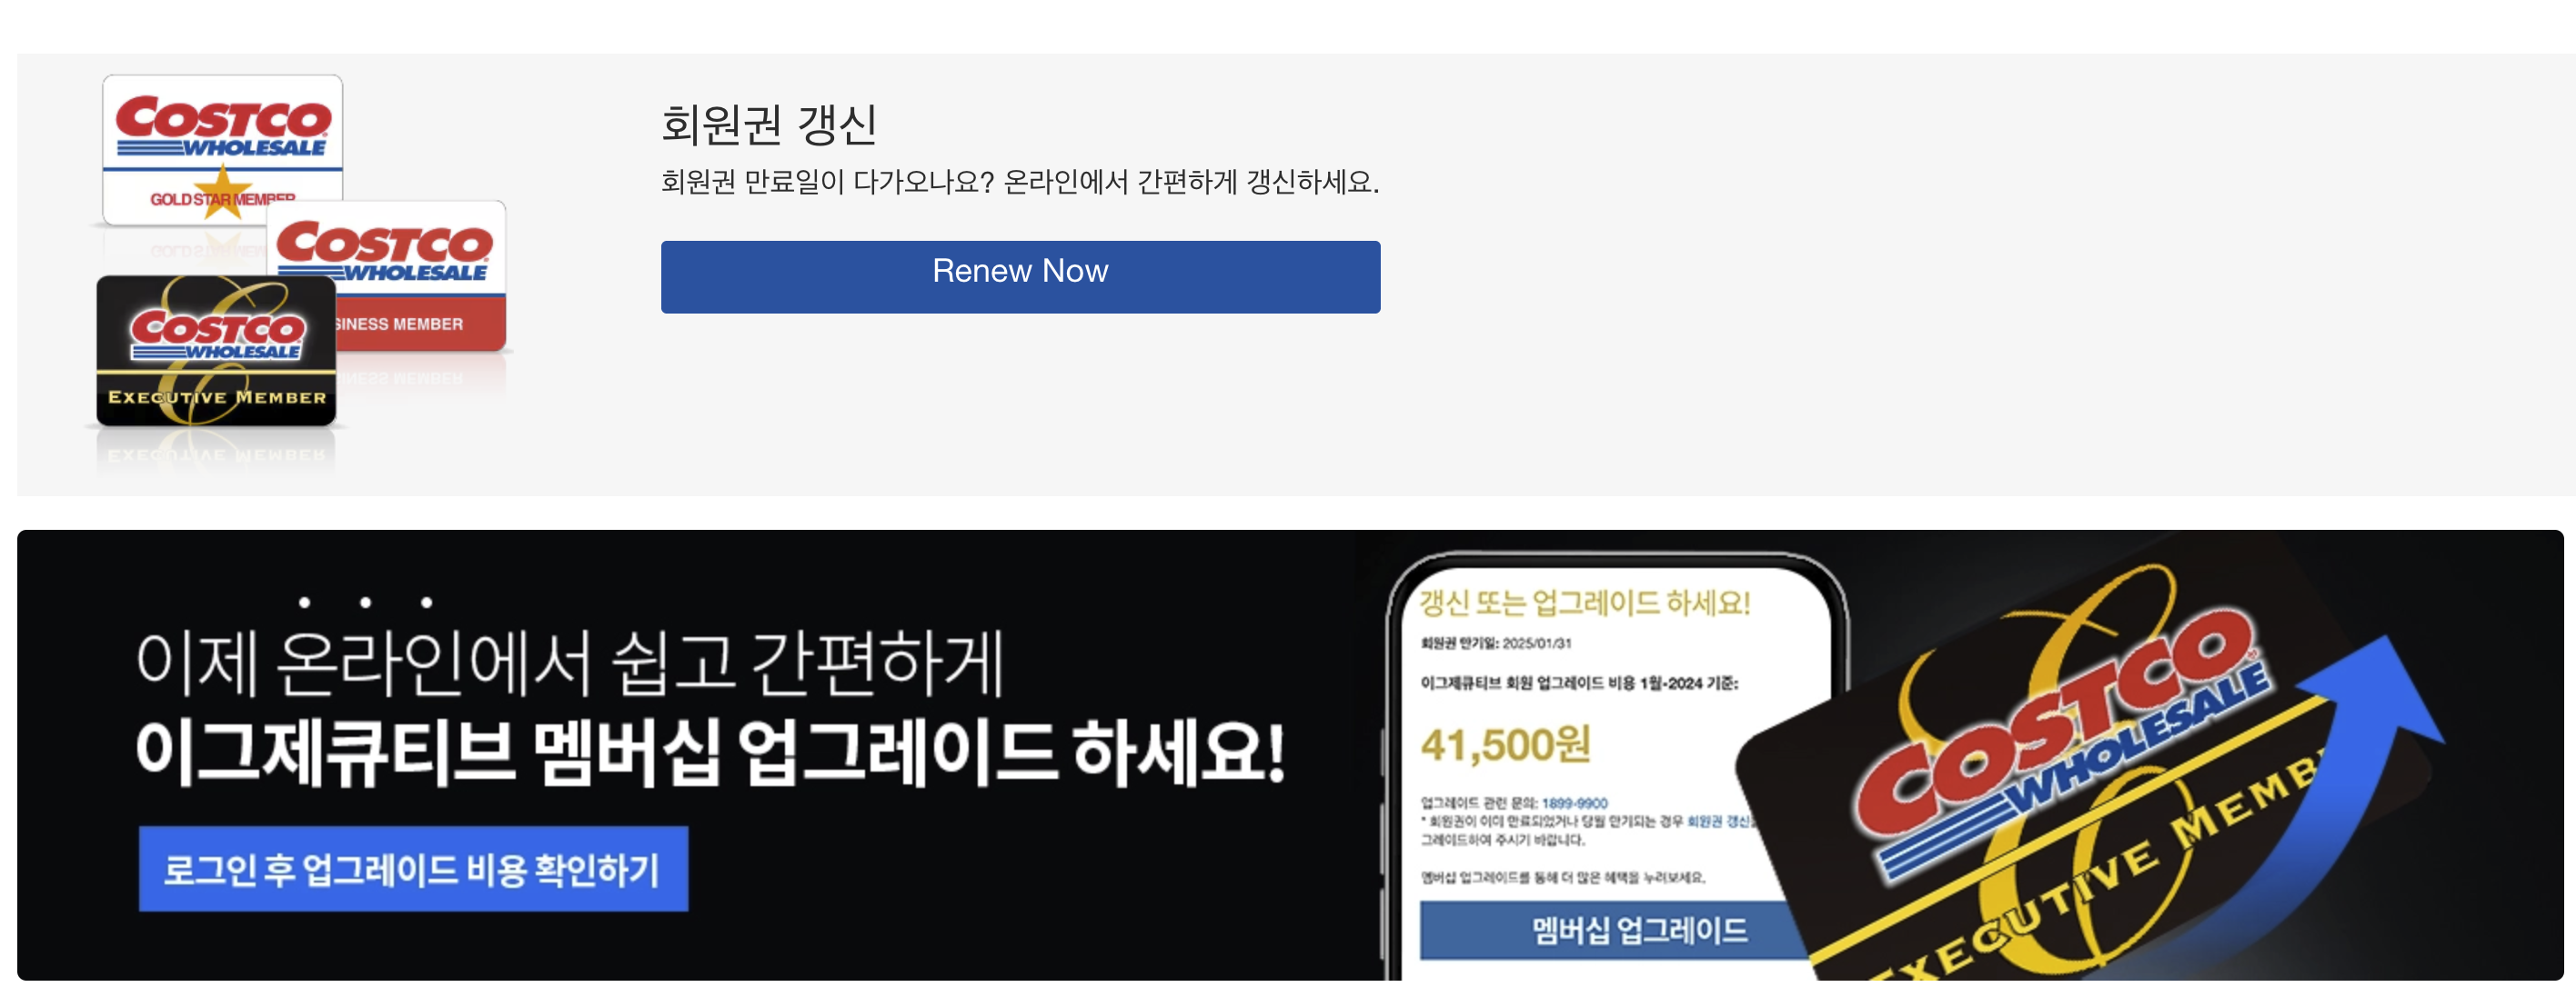This screenshot has width=2576, height=987.
Task: Click the 회원권 만기일 2025/01/31 date line
Action: tap(1495, 643)
